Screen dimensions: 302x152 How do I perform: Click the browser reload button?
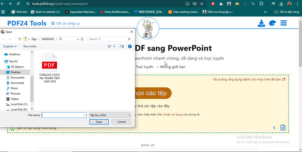pyautogui.click(x=18, y=4)
